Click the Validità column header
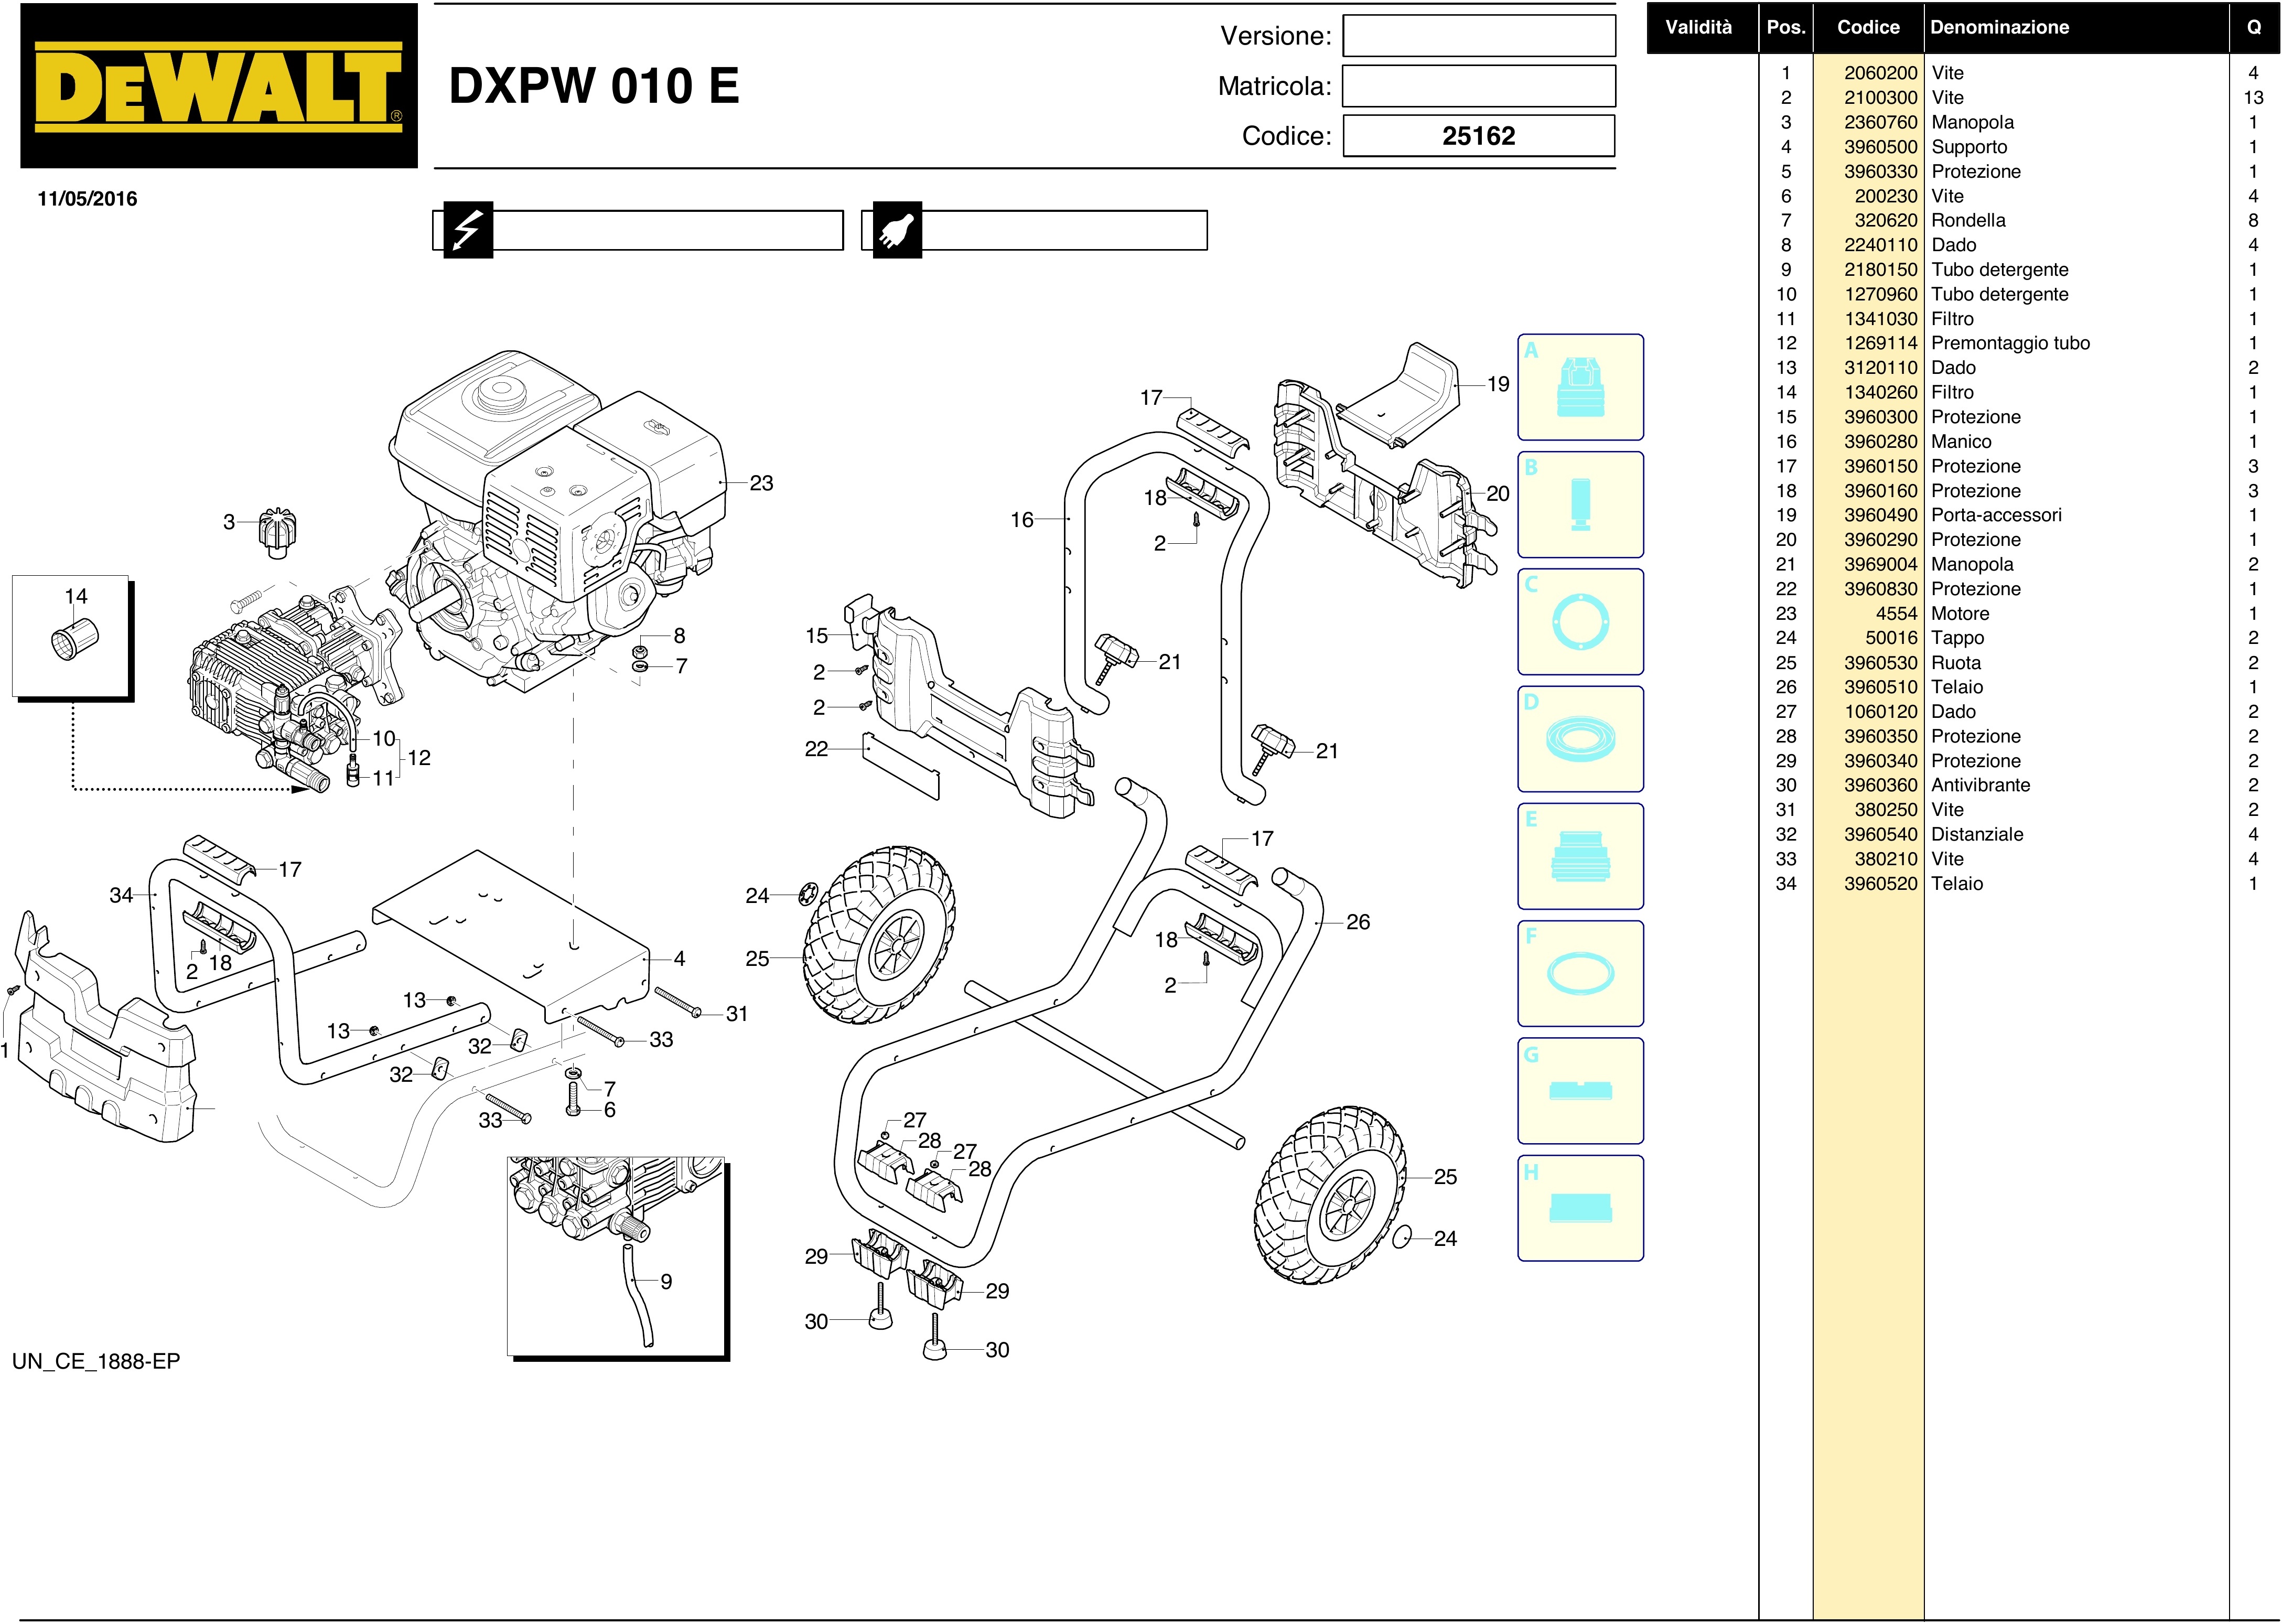Viewport: 2282px width, 1624px height. pos(1698,27)
